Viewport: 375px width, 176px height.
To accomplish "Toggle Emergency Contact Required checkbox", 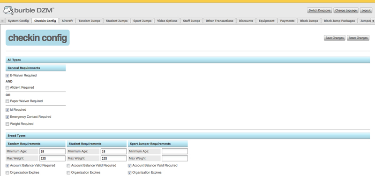I will pyautogui.click(x=7, y=117).
